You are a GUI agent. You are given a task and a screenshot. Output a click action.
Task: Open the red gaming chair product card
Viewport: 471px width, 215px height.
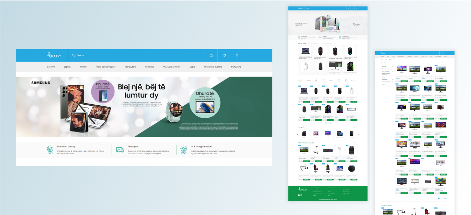tap(316, 171)
